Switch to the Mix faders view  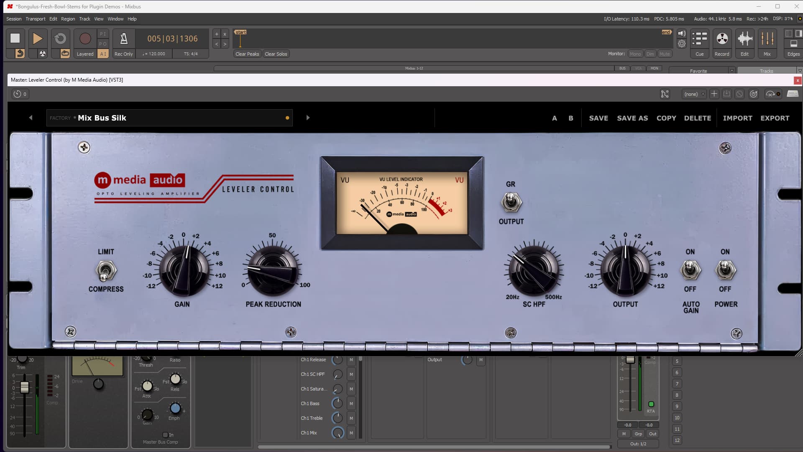pyautogui.click(x=767, y=39)
